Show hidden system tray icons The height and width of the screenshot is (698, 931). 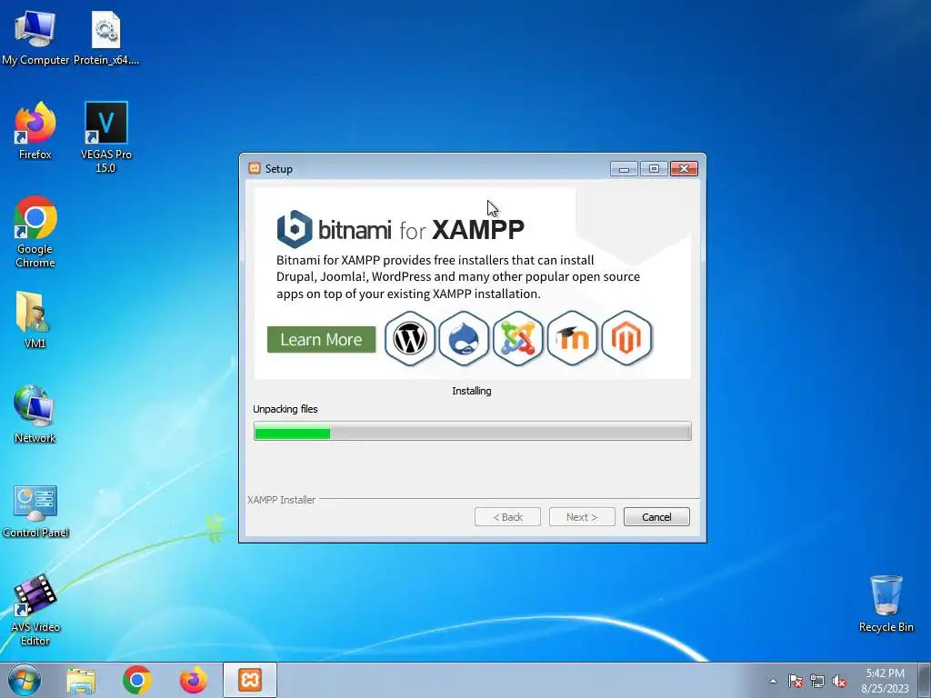[x=773, y=682]
